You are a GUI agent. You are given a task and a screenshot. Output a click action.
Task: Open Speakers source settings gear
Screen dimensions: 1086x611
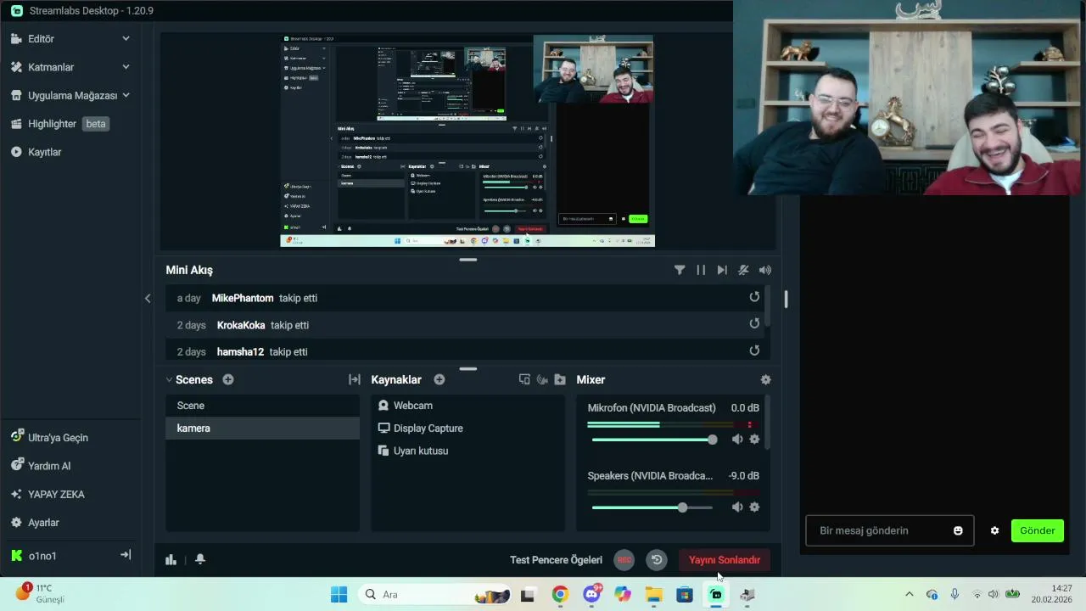tap(754, 507)
